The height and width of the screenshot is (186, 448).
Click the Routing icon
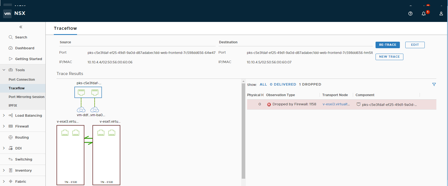coord(11,137)
